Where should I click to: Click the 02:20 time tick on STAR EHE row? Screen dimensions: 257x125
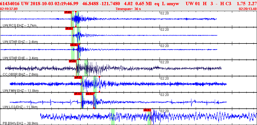click(164, 46)
